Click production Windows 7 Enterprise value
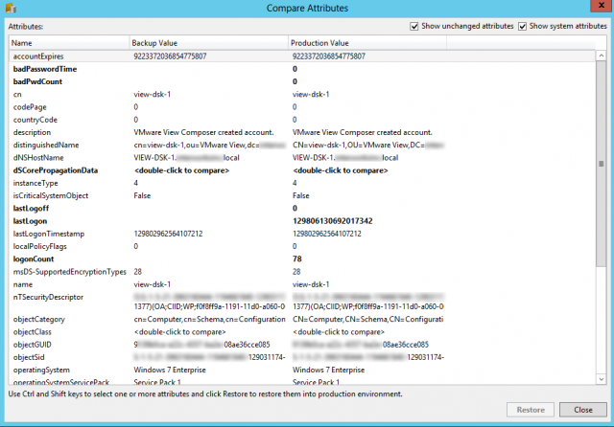The width and height of the screenshot is (614, 427). (328, 370)
